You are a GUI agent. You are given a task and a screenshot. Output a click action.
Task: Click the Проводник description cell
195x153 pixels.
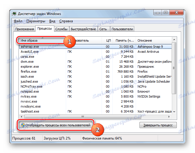pyautogui.click(x=146, y=67)
